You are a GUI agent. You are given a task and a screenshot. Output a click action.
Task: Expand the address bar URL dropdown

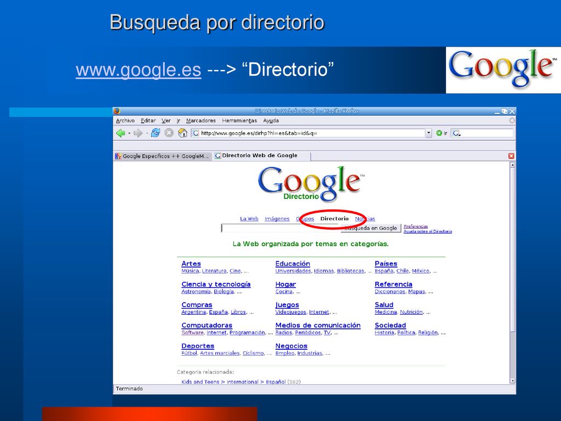point(428,133)
